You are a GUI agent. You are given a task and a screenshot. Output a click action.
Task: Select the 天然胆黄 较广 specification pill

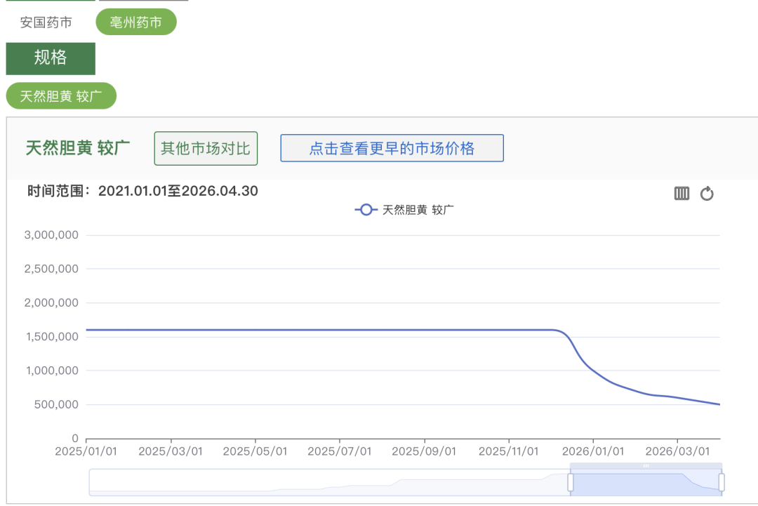point(61,96)
